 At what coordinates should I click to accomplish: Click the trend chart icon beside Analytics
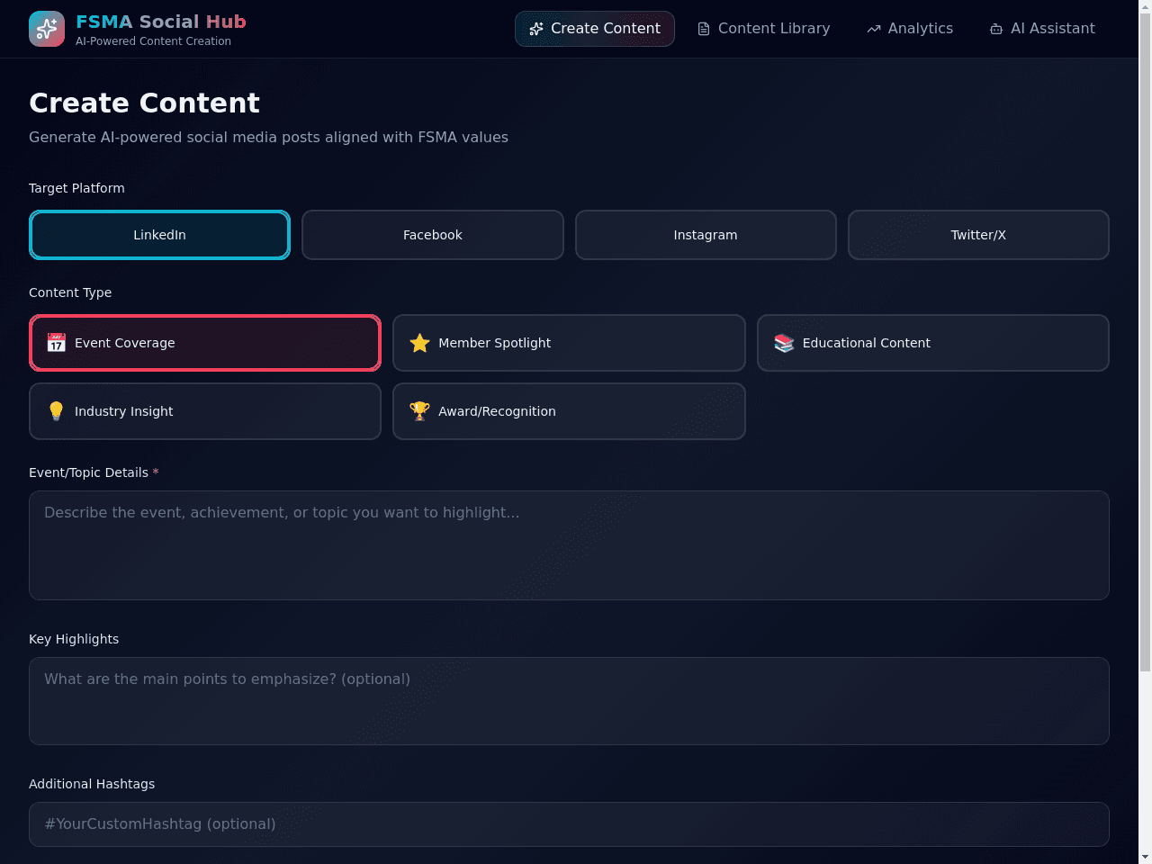pyautogui.click(x=874, y=29)
